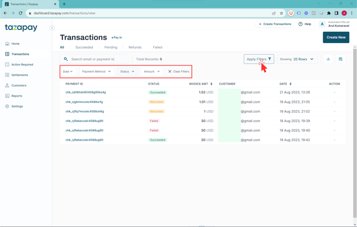Expand the Status filter dropdown

[x=127, y=71]
